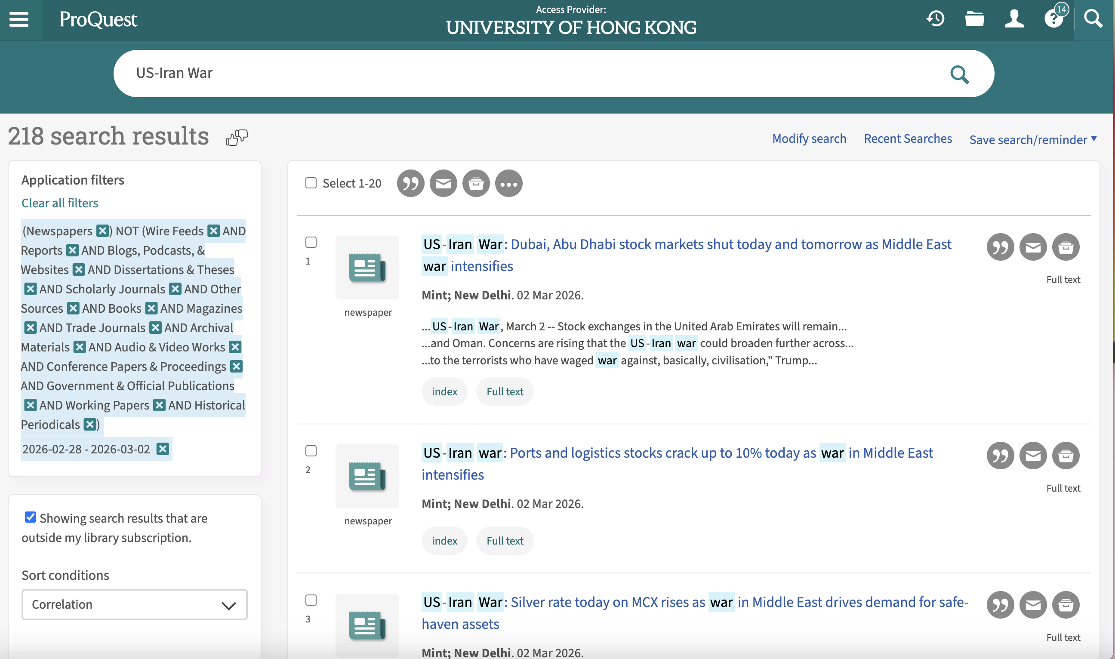Open more actions ellipsis in toolbar
Screen dimensions: 1115x659
click(509, 183)
